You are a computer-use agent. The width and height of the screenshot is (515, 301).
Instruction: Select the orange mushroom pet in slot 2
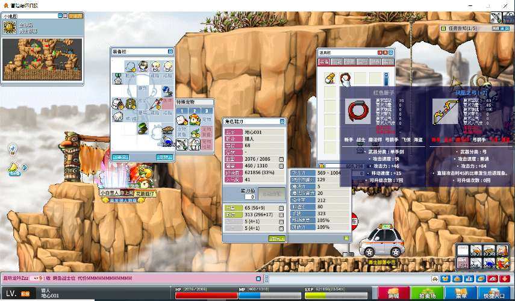[194, 120]
